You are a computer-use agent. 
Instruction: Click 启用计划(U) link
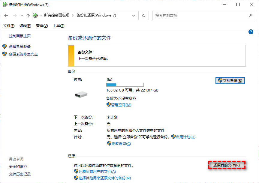[x=185, y=137]
